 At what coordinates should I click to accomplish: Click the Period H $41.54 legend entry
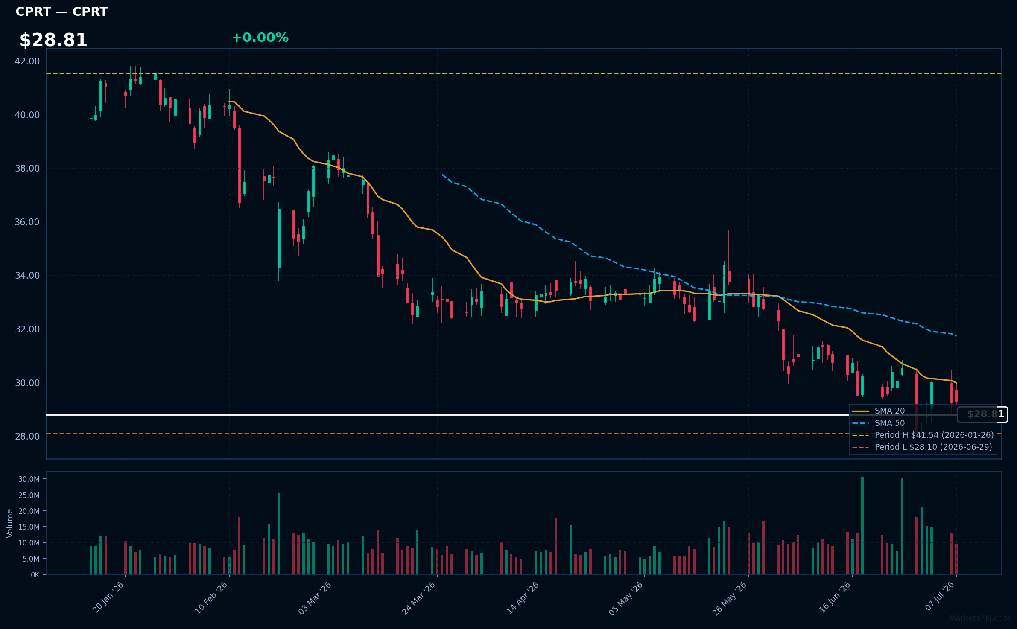(934, 435)
